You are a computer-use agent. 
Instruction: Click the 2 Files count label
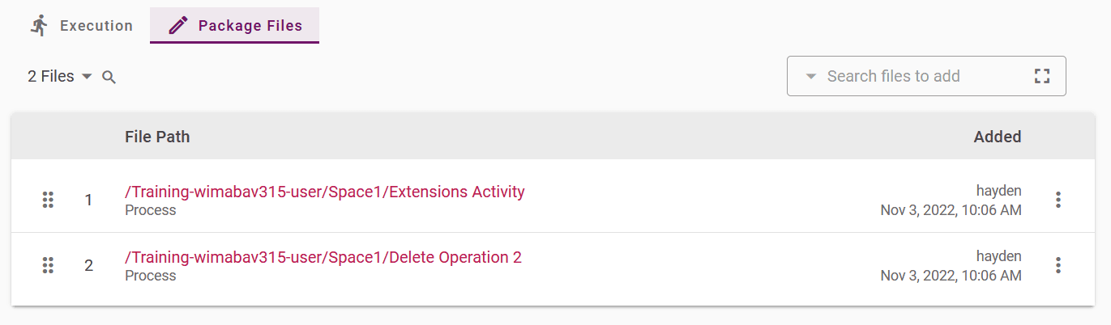point(51,77)
